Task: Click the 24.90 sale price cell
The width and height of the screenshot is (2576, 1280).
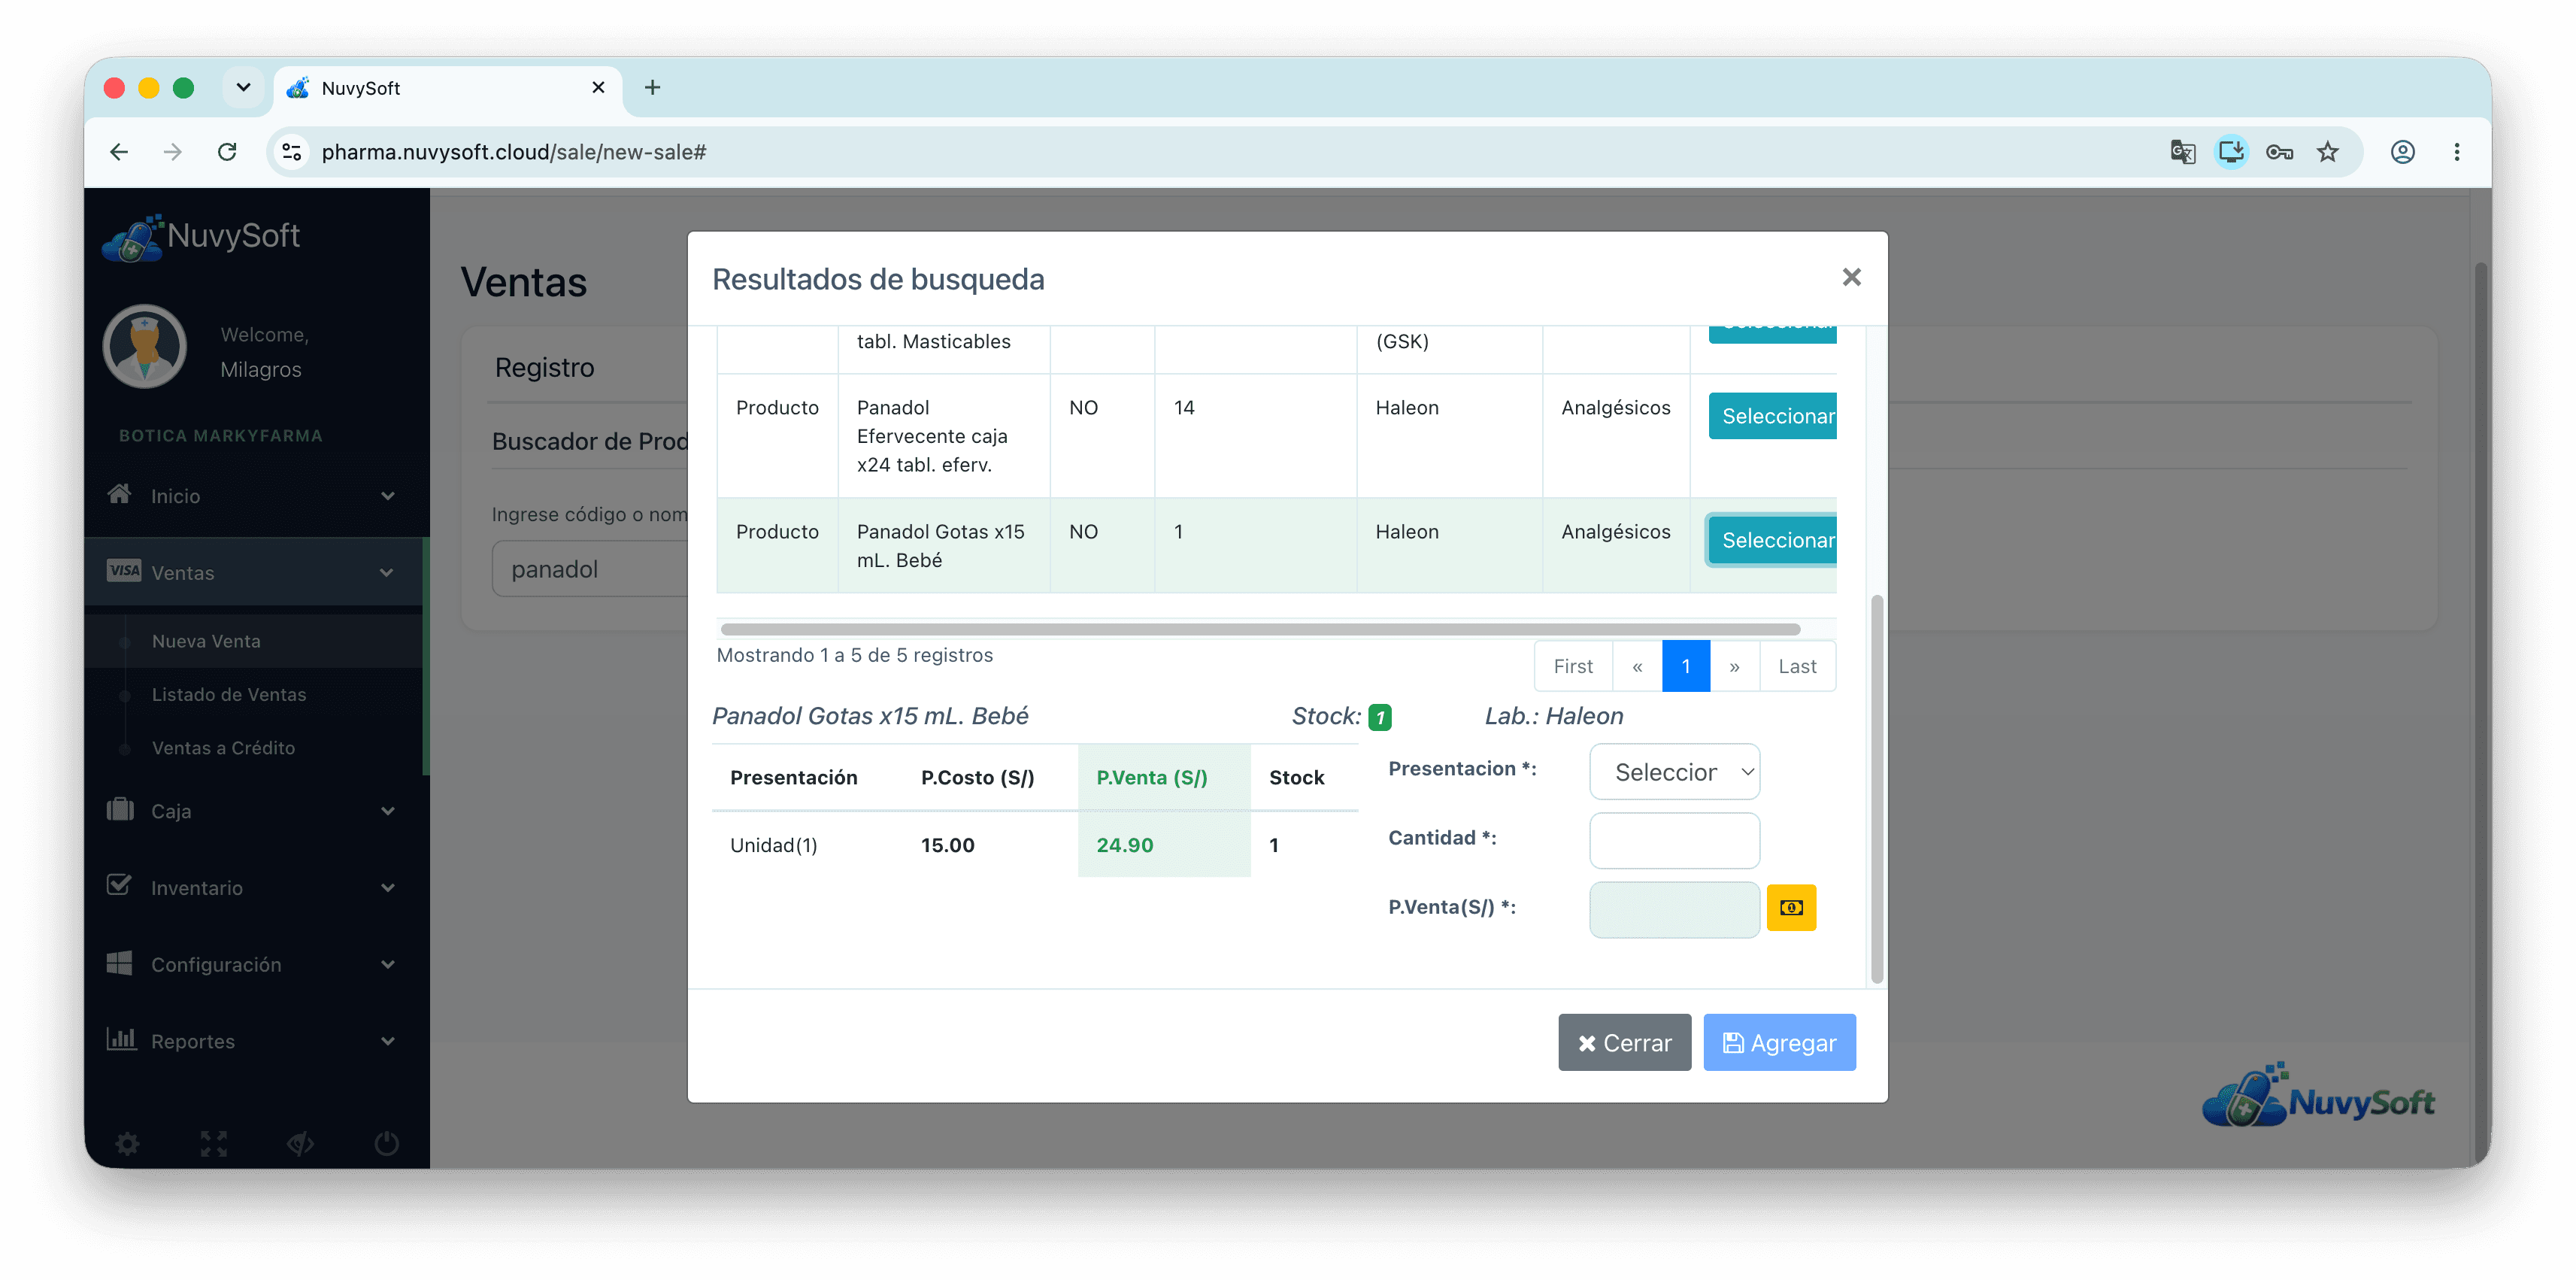Action: 1164,845
